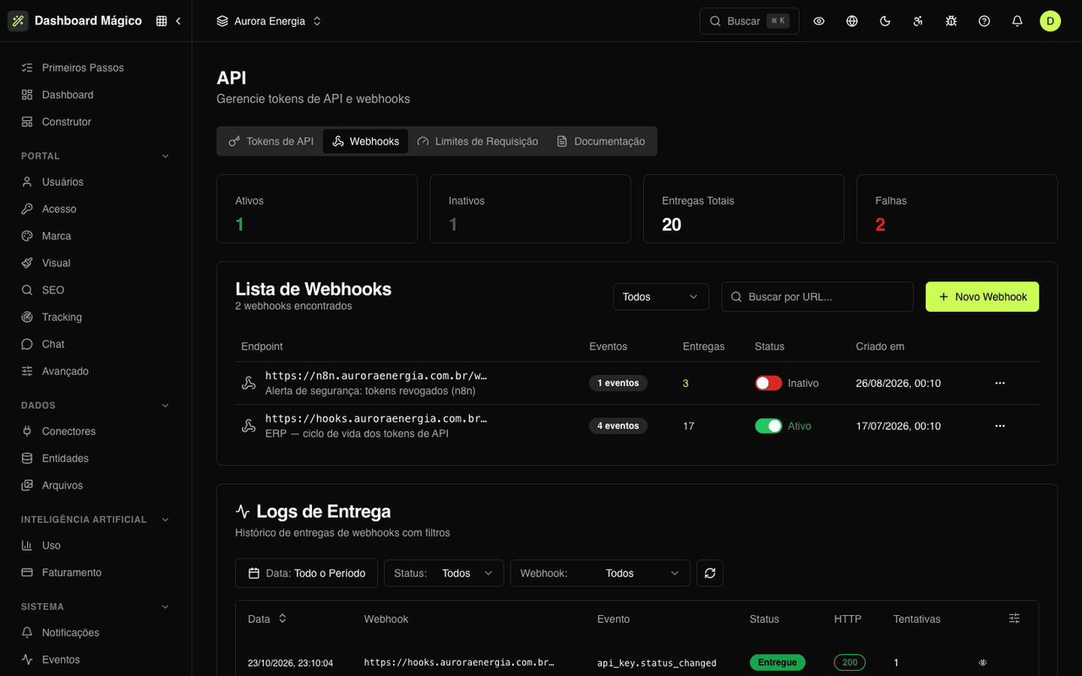The image size is (1082, 676).
Task: Open the Aurora Energia workspace selector
Action: pyautogui.click(x=269, y=21)
